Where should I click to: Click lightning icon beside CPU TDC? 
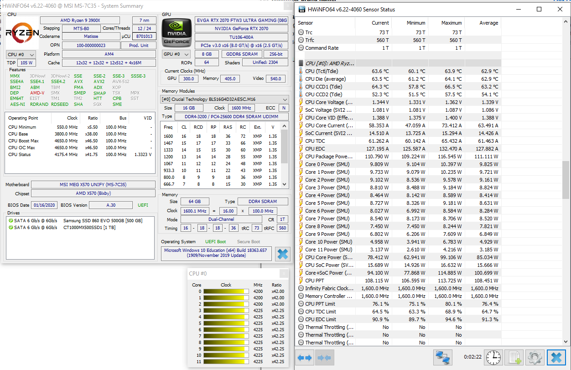[301, 141]
